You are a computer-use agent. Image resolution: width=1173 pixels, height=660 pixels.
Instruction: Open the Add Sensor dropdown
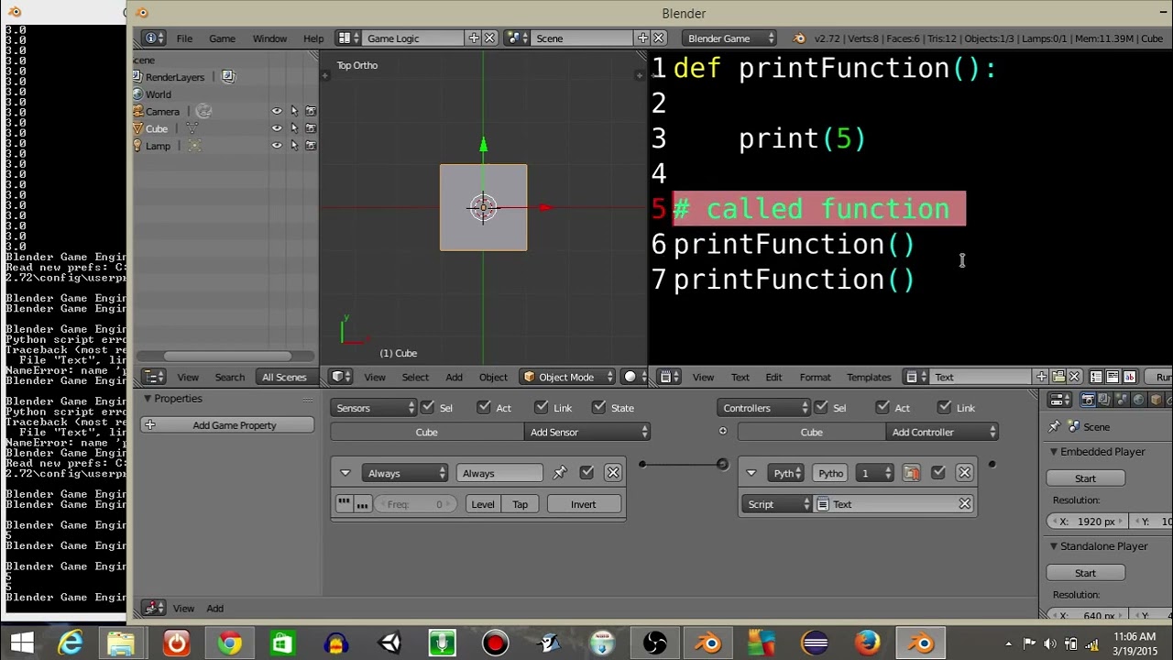588,432
